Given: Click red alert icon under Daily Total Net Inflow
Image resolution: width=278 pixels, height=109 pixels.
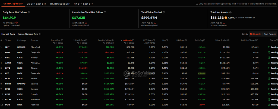Looking at the screenshot, I should [17, 22].
